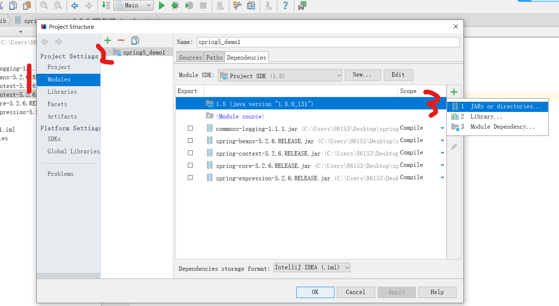The image size is (559, 306).
Task: Open the Main run configuration dropdown
Action: click(x=134, y=5)
